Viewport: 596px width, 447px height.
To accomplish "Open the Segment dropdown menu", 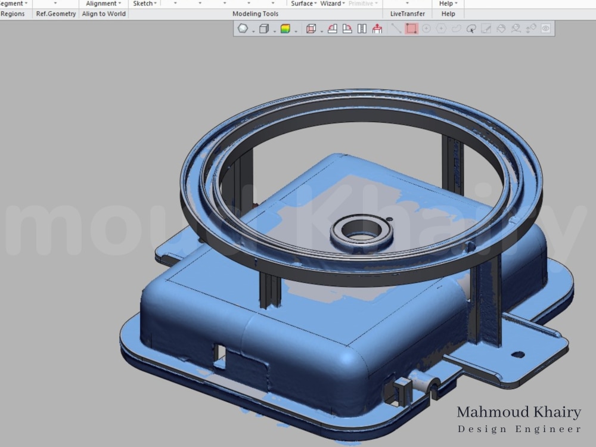I will [x=12, y=4].
